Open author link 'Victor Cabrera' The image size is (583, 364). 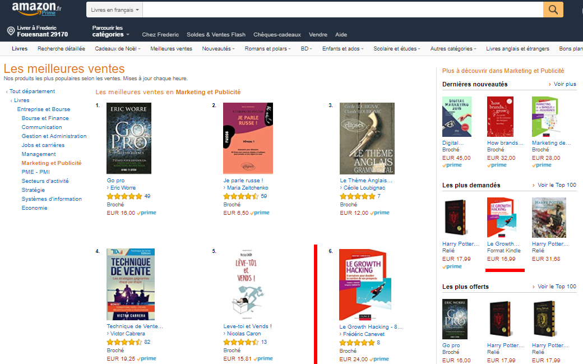(128, 334)
